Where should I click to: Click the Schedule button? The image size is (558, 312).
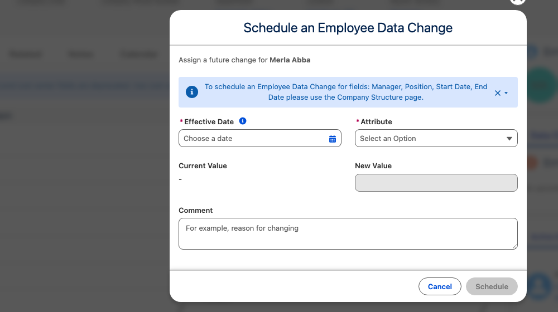click(492, 286)
